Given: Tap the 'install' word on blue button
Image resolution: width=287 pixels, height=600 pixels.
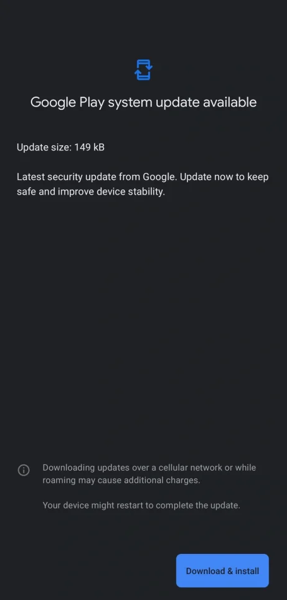Looking at the screenshot, I should [247, 571].
